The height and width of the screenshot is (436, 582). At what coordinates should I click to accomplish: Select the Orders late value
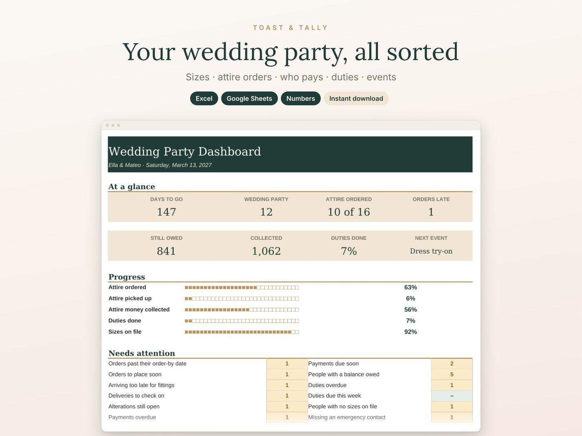tap(431, 212)
